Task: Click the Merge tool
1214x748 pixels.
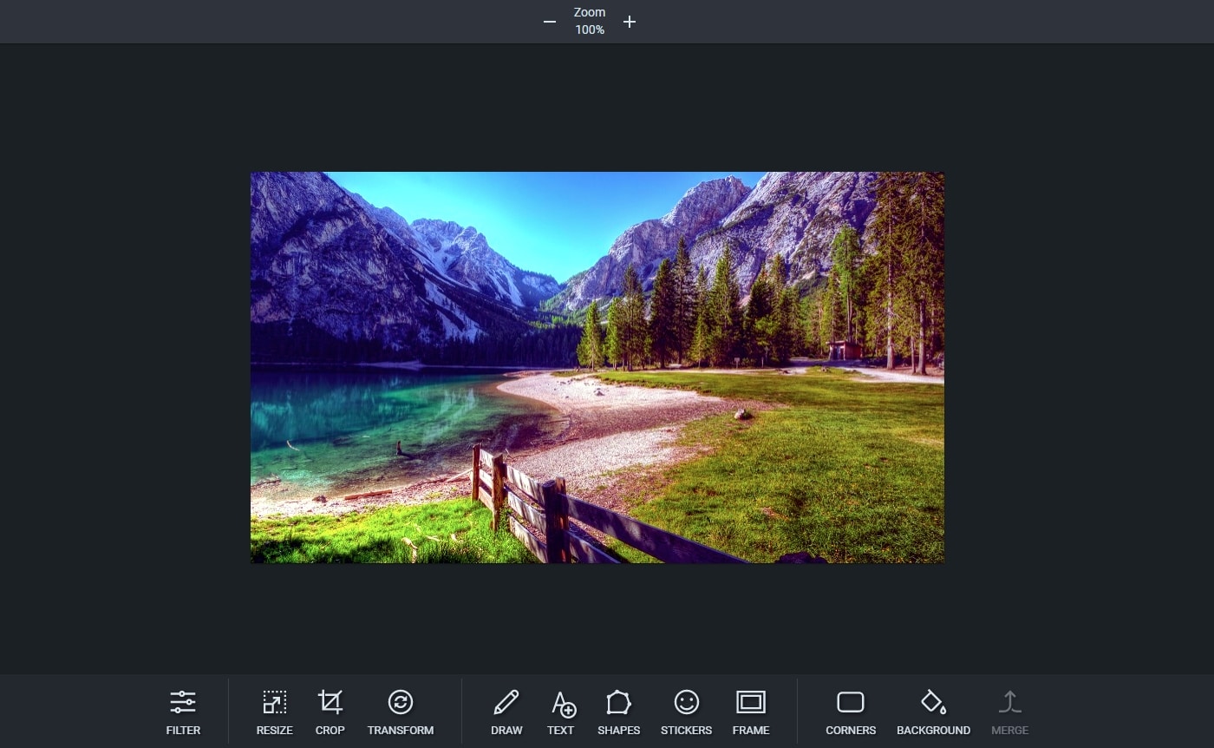Action: [x=1009, y=712]
